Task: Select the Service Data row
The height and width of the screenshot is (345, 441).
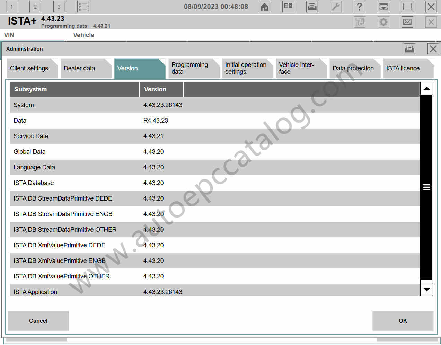Action: (x=215, y=136)
